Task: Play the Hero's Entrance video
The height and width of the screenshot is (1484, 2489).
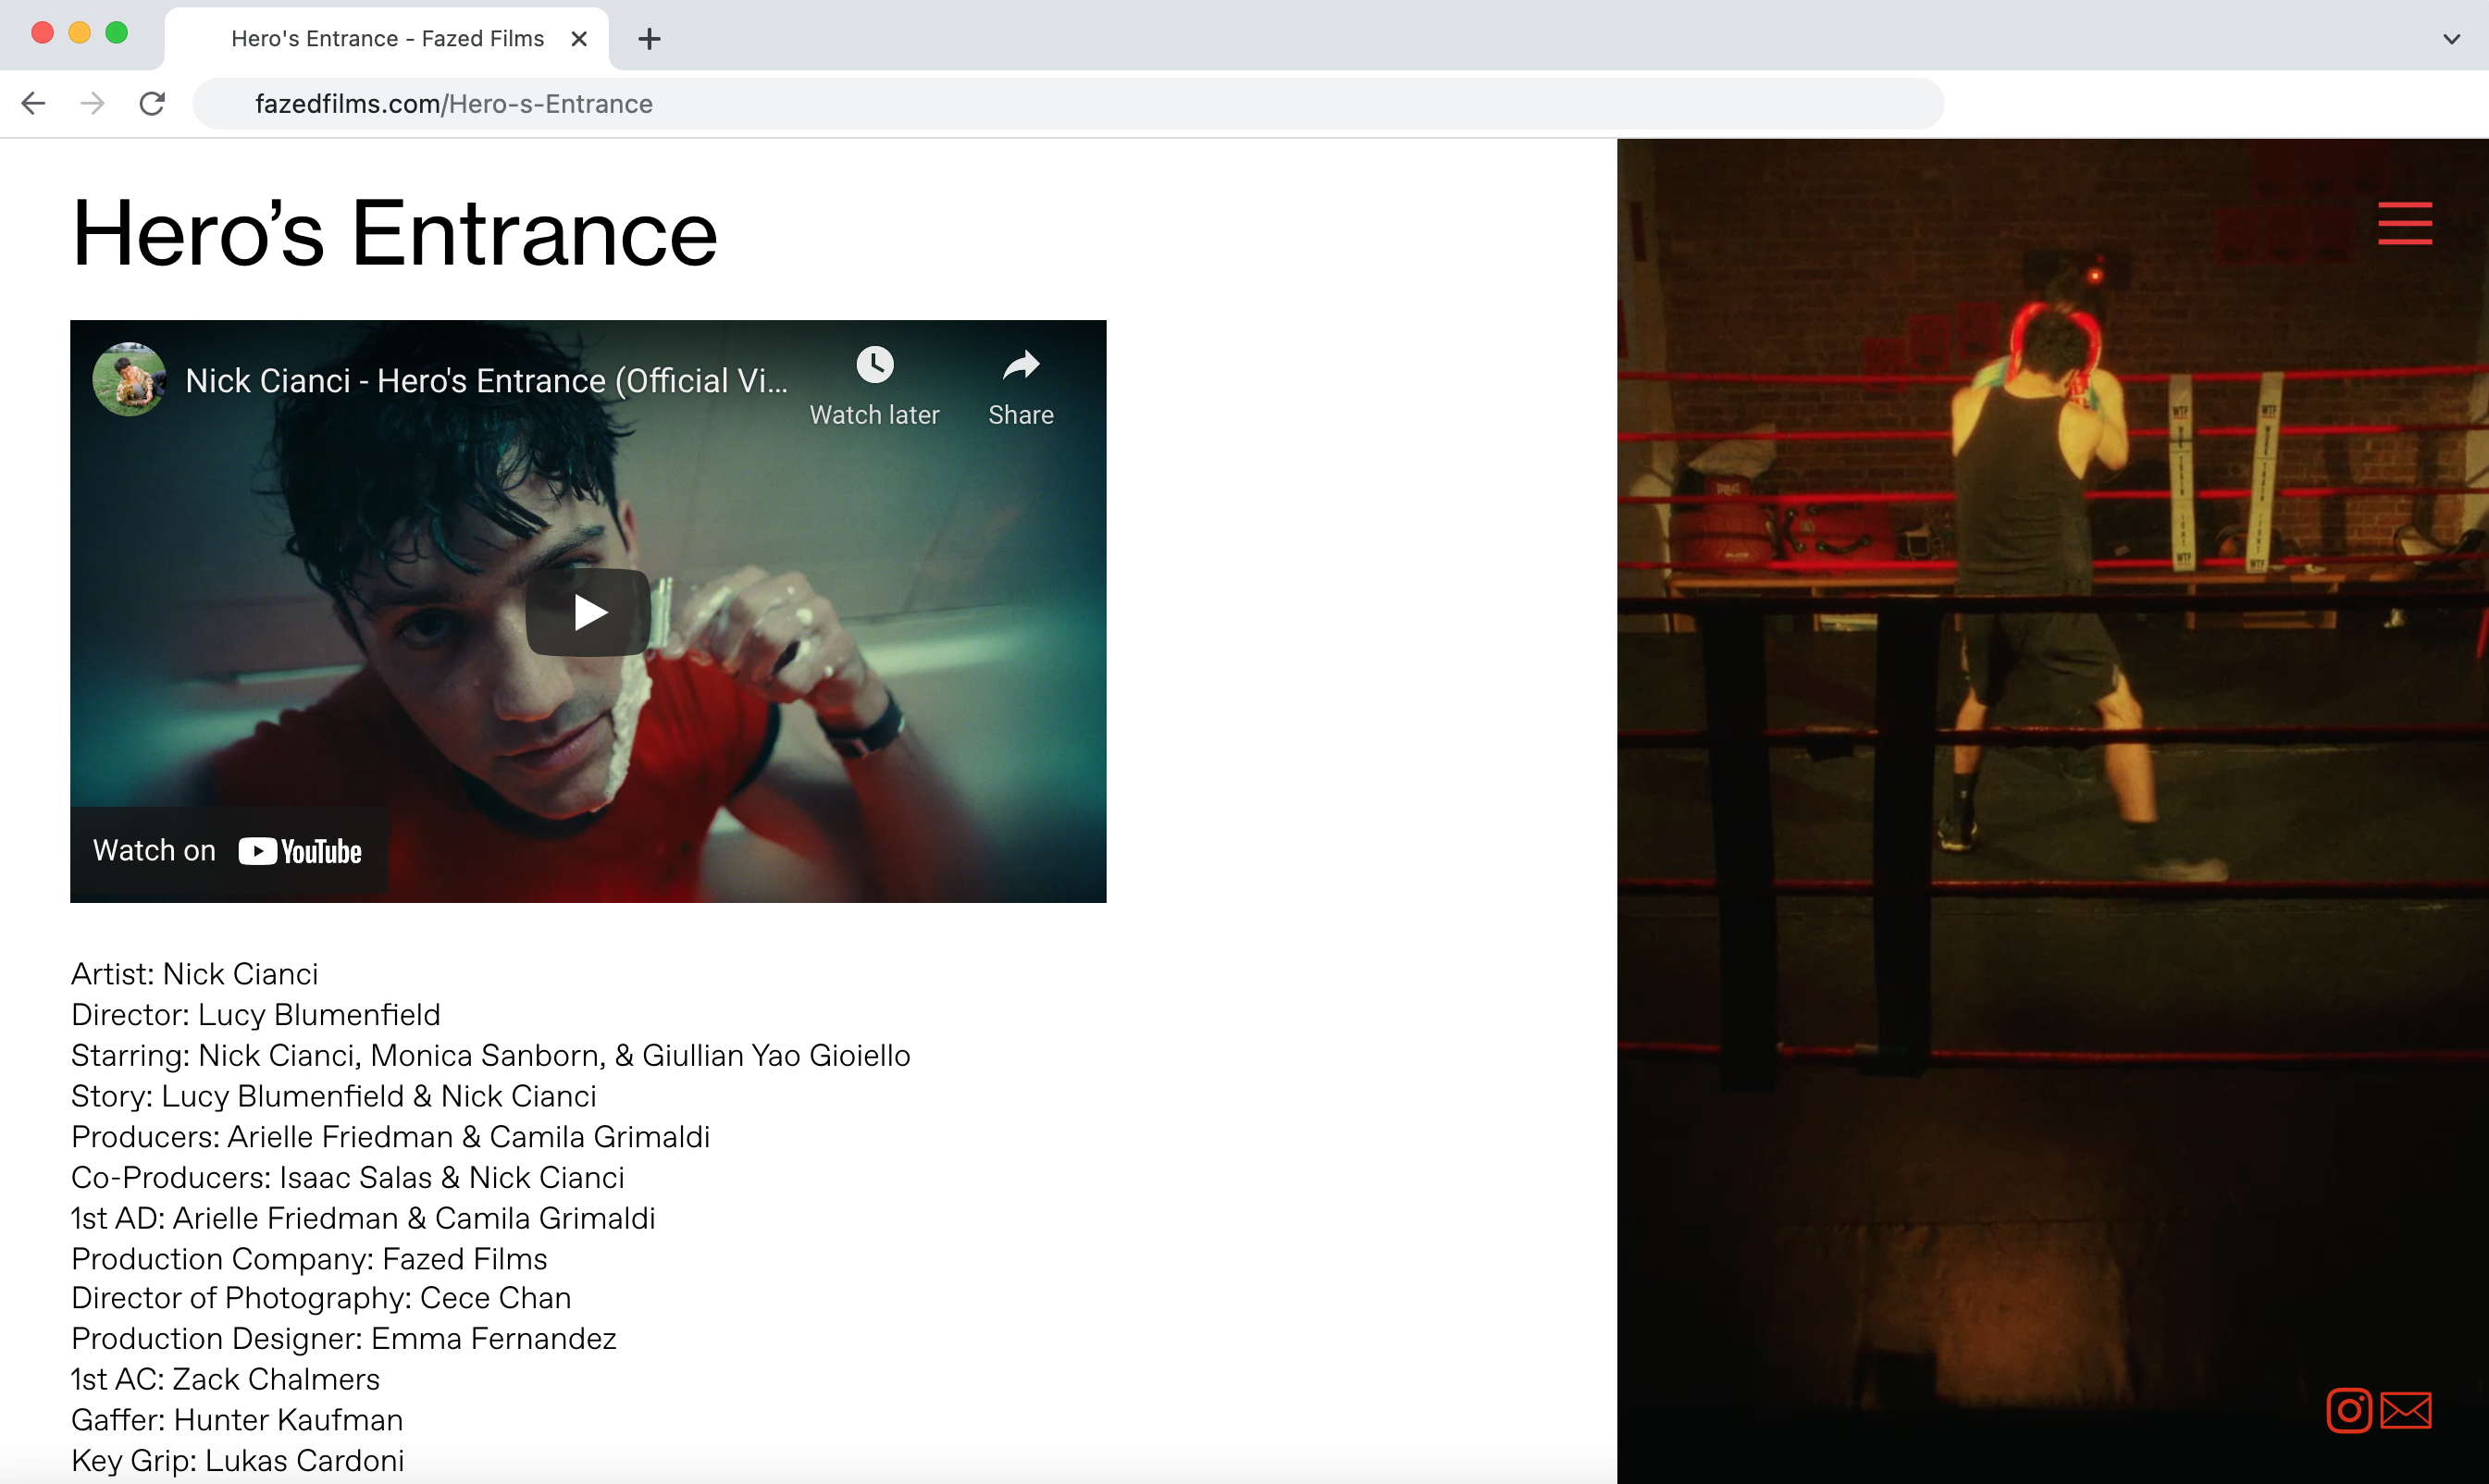Action: (x=588, y=612)
